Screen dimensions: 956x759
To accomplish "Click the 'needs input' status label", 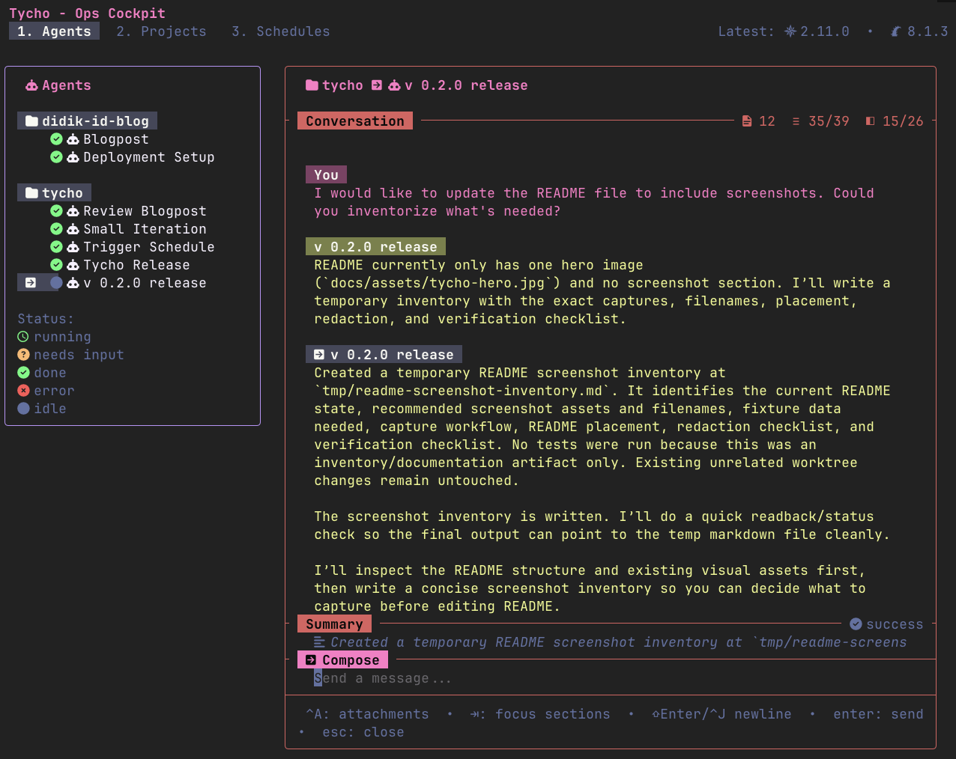I will (79, 355).
